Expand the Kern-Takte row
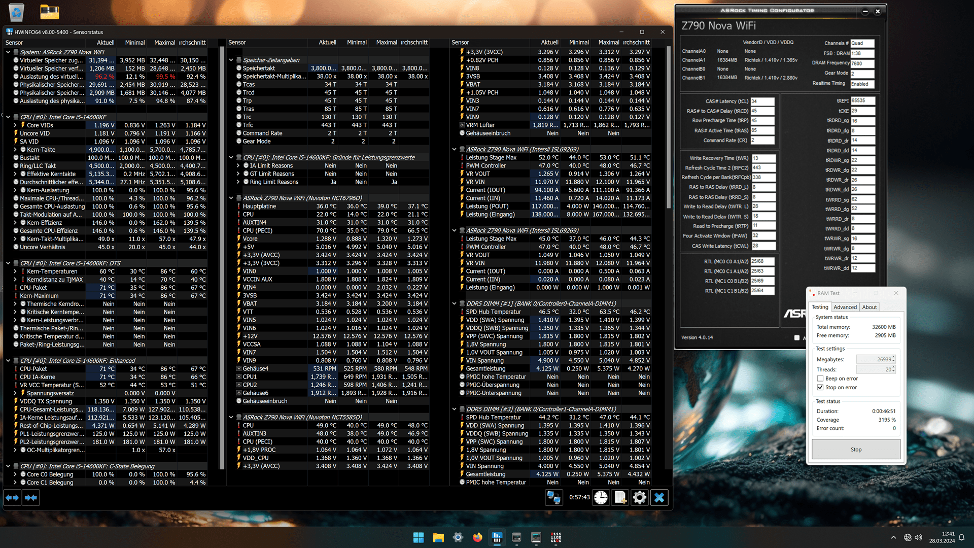Screen dimensions: 974x548 [x=15, y=149]
